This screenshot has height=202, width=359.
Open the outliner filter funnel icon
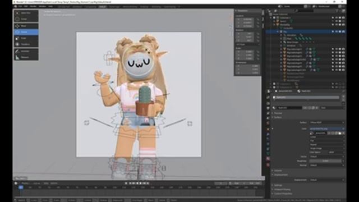337,11
